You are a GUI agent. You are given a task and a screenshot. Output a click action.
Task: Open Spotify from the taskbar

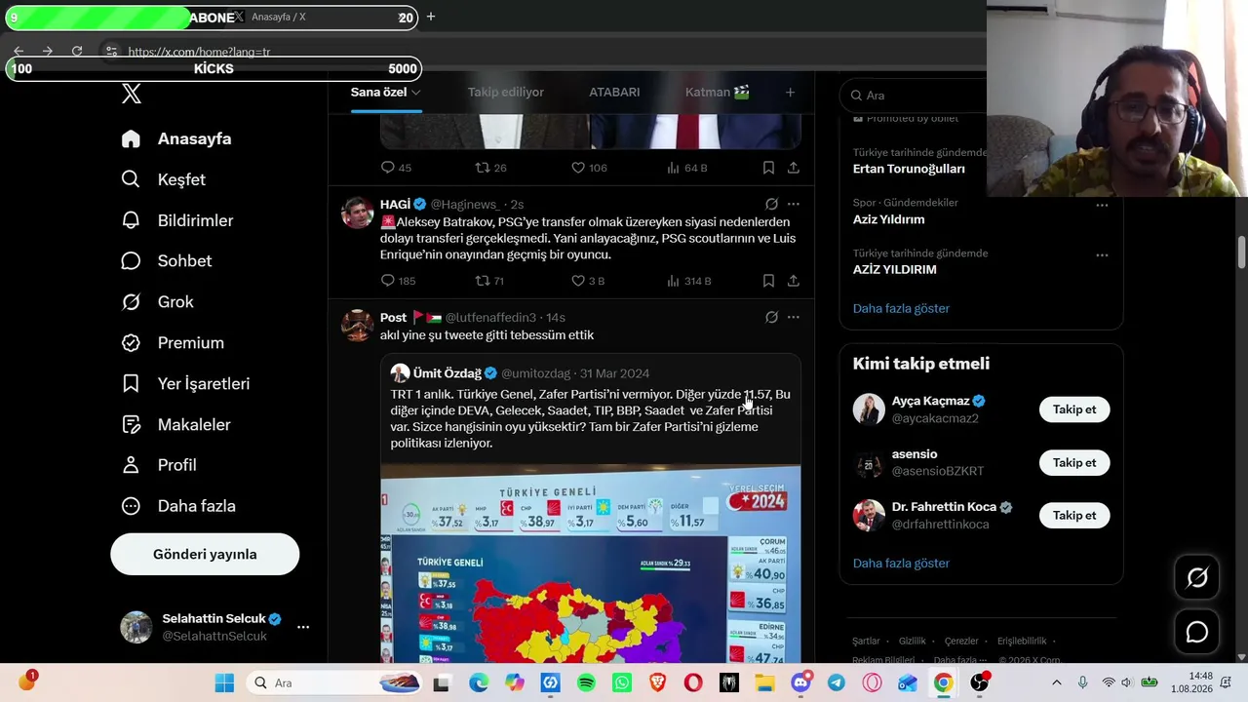click(586, 682)
